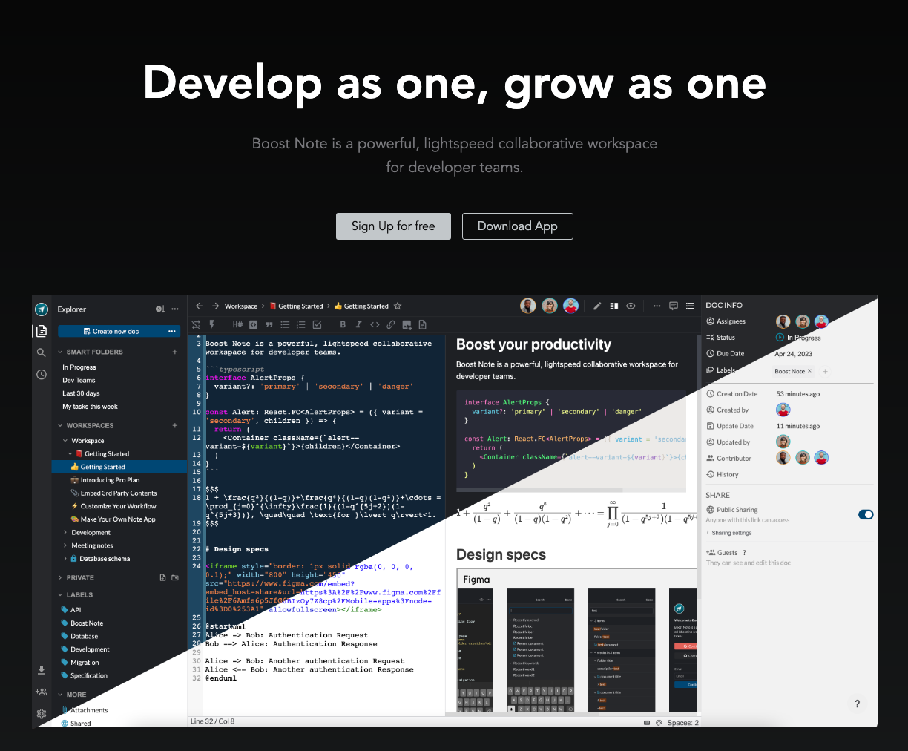Remove the Boost Note label tag
The height and width of the screenshot is (751, 908).
[x=809, y=371]
